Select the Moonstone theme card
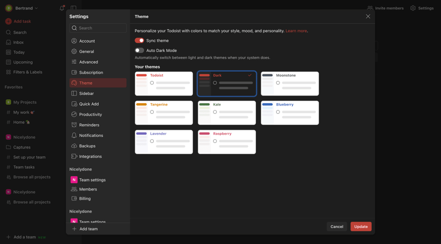 tap(290, 84)
